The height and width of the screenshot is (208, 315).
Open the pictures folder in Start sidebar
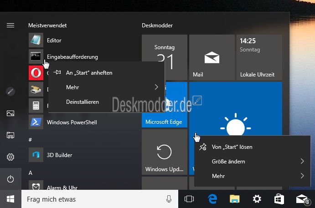[x=10, y=113]
